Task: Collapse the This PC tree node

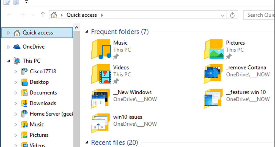Action: [x=9, y=61]
